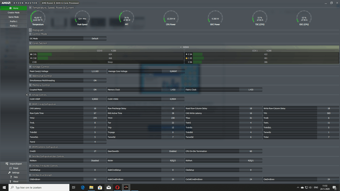Click the dot marker on core C 04
The width and height of the screenshot is (340, 191).
point(187,54)
